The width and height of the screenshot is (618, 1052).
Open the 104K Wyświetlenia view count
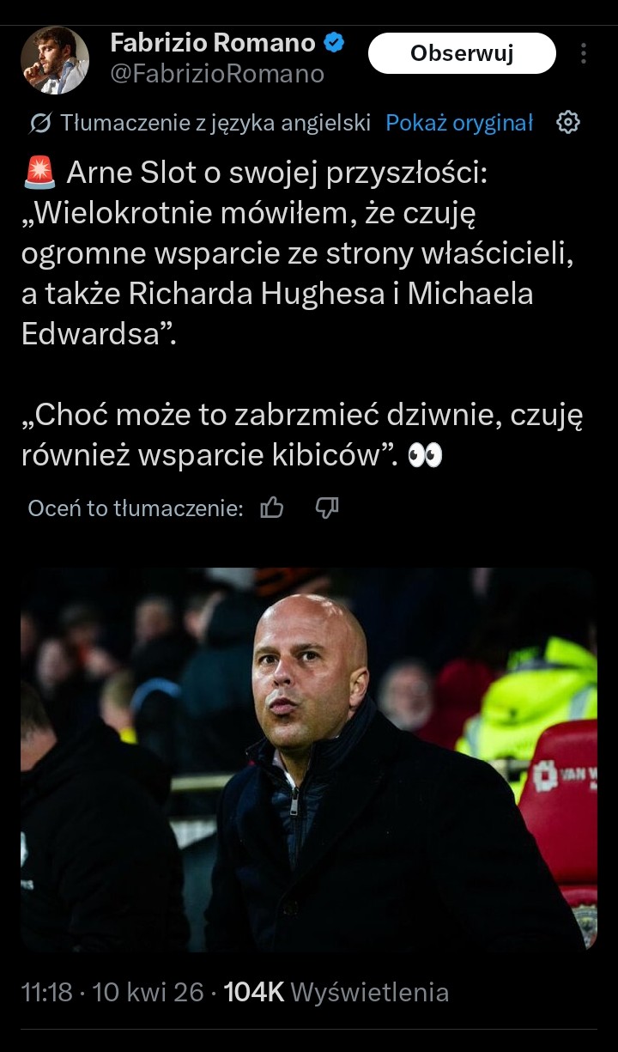336,993
